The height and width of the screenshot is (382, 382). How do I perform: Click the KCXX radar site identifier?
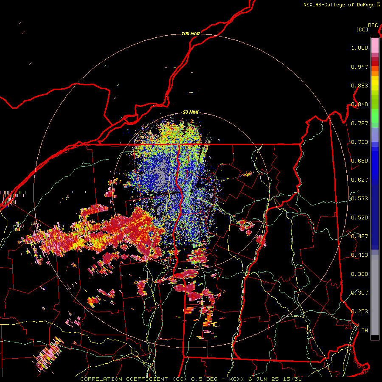[236, 379]
